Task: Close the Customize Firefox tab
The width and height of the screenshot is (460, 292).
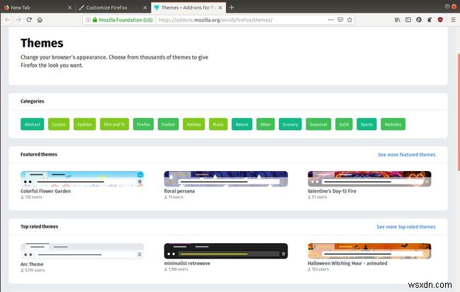Action: tap(145, 8)
